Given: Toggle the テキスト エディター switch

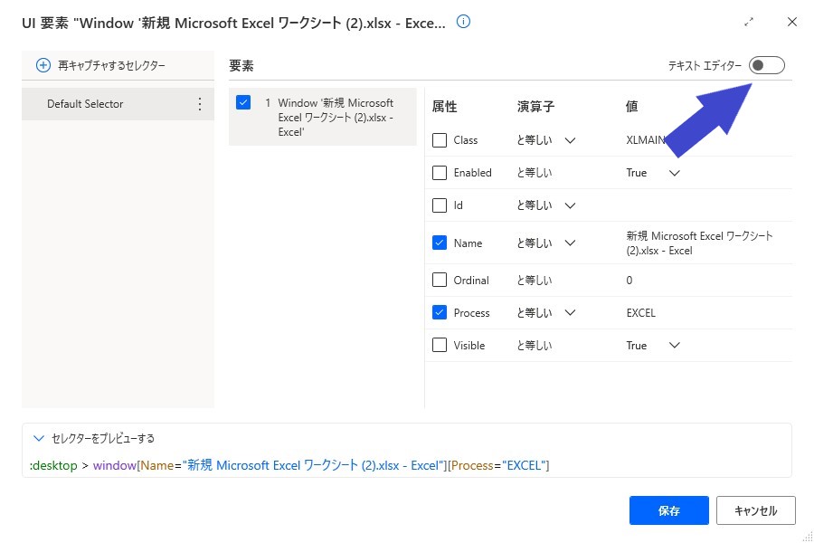Looking at the screenshot, I should coord(766,65).
